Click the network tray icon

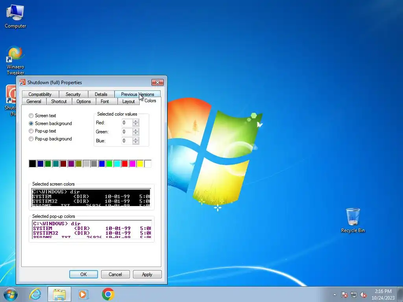tap(354, 295)
